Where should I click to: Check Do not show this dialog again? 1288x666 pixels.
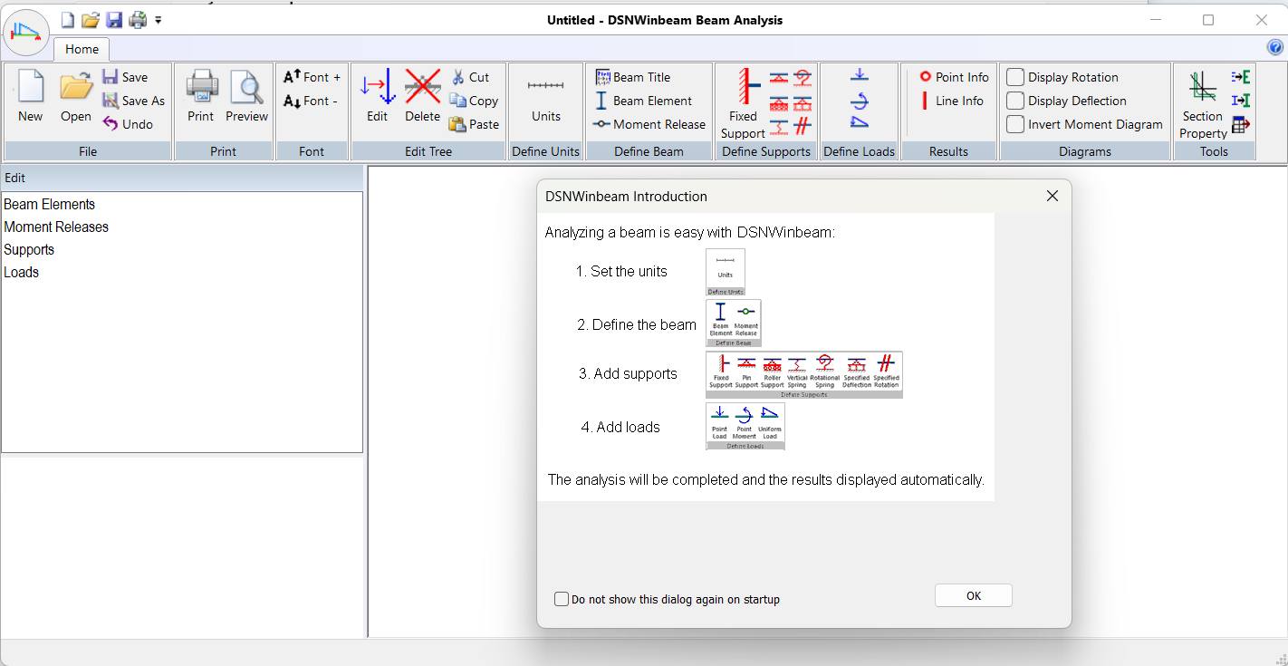pos(562,599)
